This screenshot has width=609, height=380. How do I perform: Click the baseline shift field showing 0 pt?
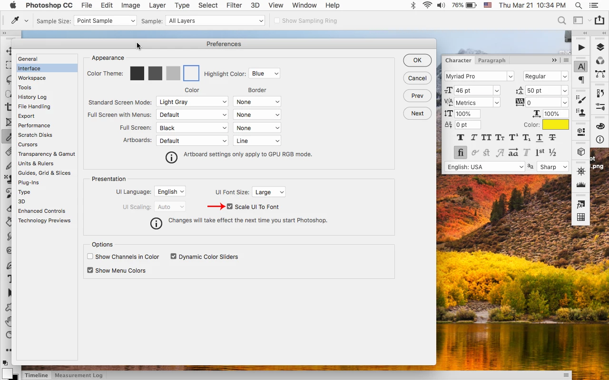467,124
